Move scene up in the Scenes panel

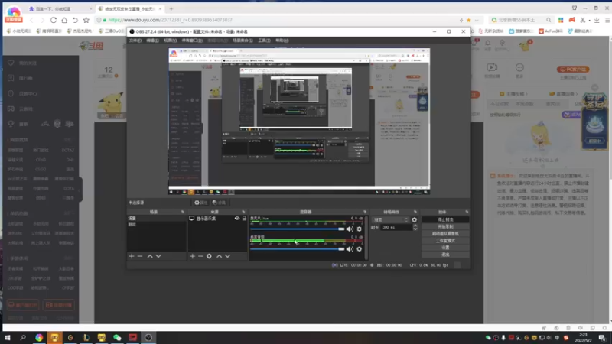(x=150, y=256)
